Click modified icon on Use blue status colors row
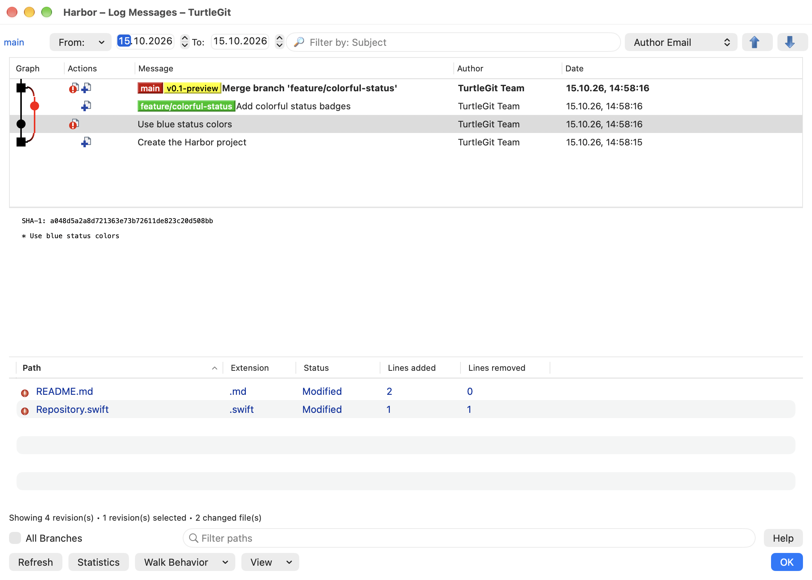Screen dimensions: 812x580 pos(74,124)
